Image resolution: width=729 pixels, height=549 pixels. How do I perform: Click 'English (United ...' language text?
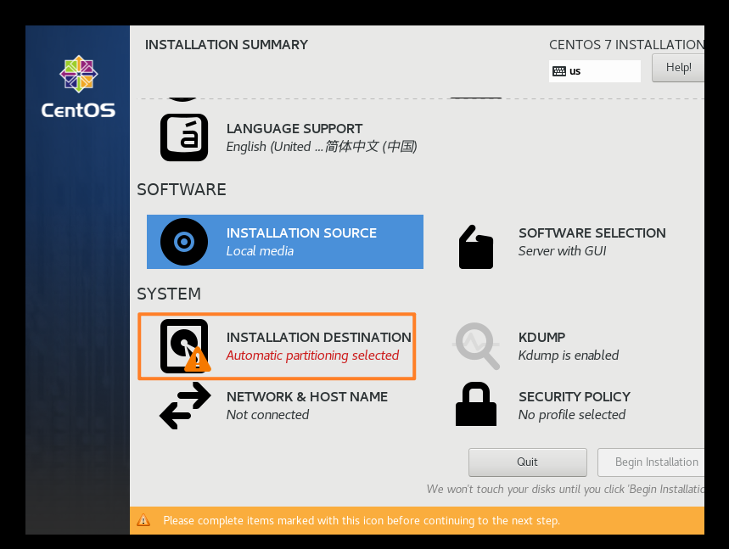point(322,147)
